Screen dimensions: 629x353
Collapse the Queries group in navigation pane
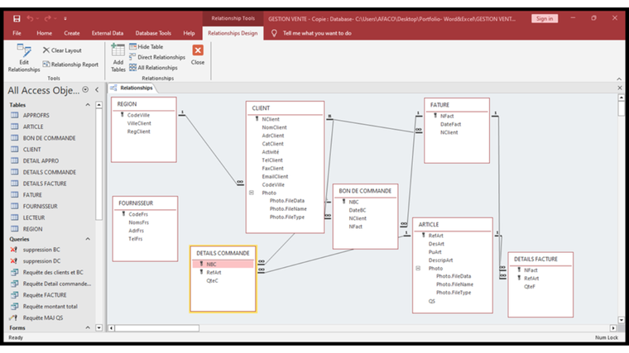click(88, 239)
